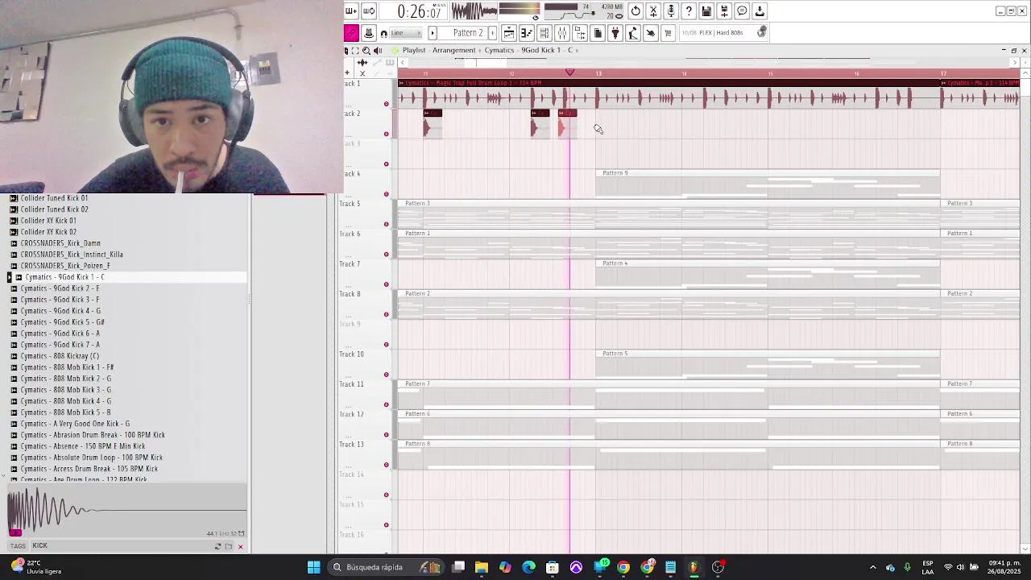
Task: Open sample folder icon in preview panel
Action: coord(229,547)
